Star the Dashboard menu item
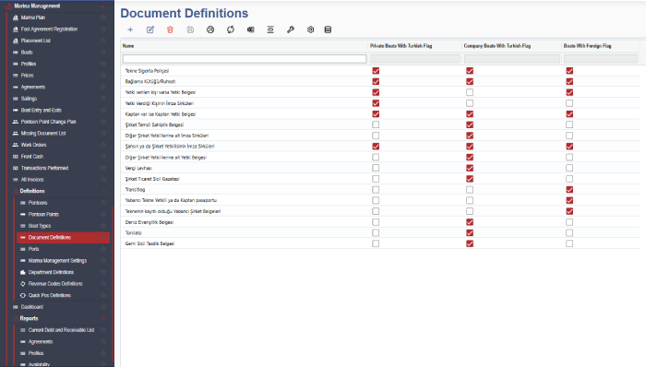The image size is (646, 367). 103,306
